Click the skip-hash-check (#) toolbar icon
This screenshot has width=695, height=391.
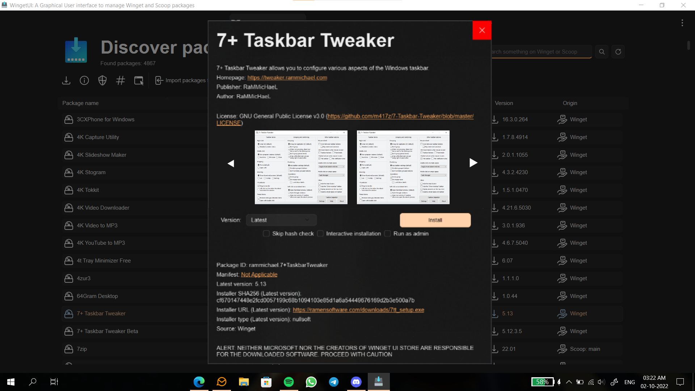(x=121, y=80)
